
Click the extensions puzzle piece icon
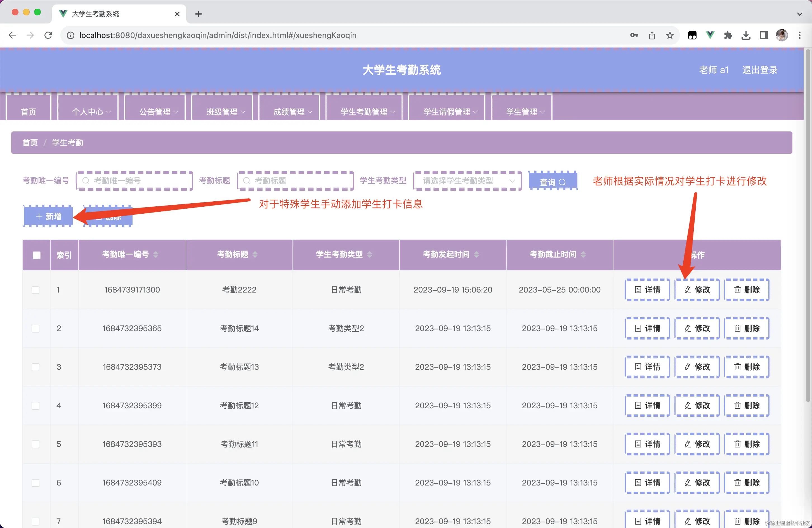(x=728, y=35)
